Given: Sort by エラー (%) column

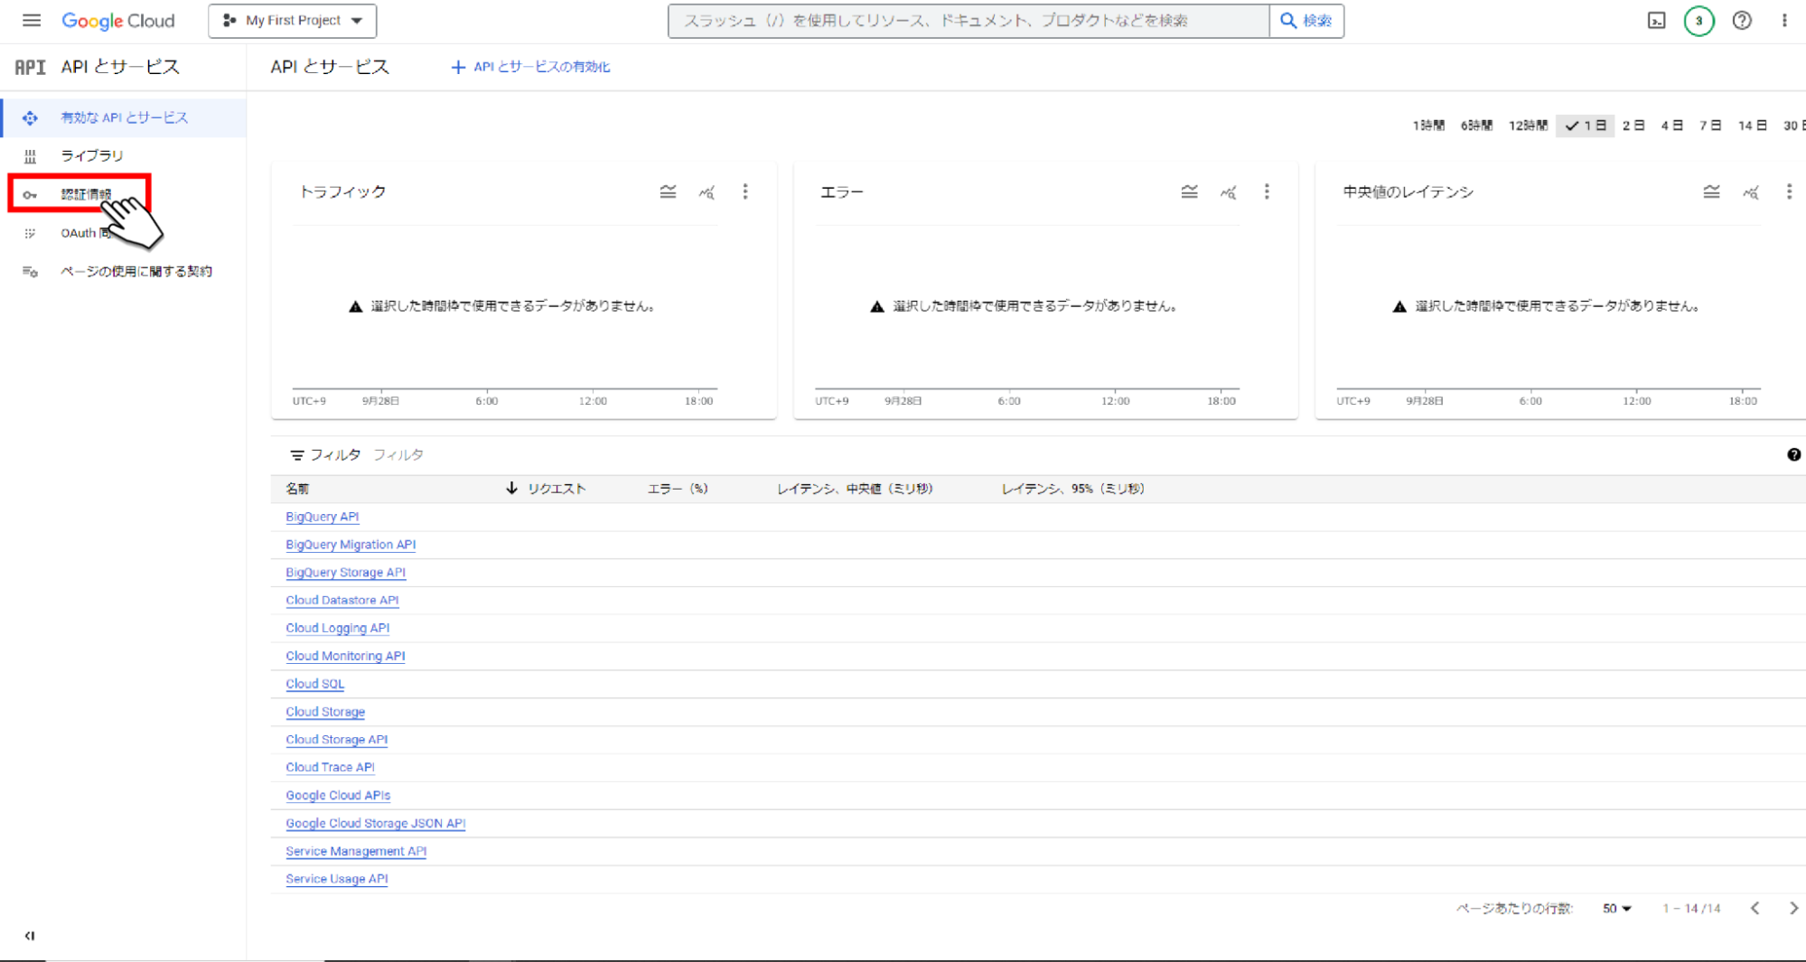Looking at the screenshot, I should pyautogui.click(x=678, y=489).
